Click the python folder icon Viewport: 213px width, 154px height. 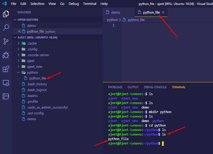24,72
